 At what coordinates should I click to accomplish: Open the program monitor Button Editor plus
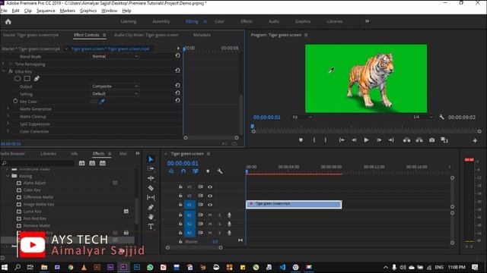[x=475, y=140]
